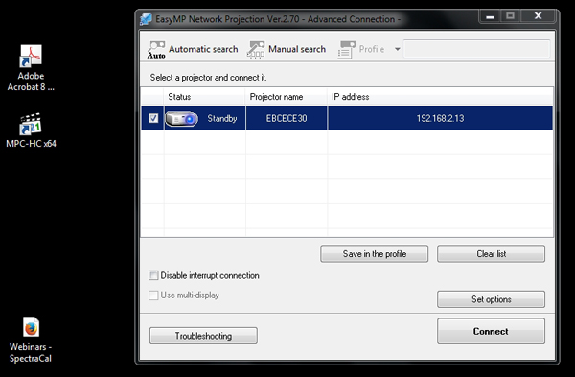
Task: Click IP address 192.168.2.13
Action: 440,118
